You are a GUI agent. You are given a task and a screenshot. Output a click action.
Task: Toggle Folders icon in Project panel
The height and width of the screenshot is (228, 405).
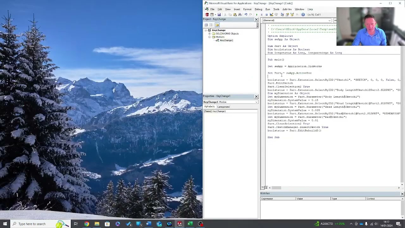[217, 25]
